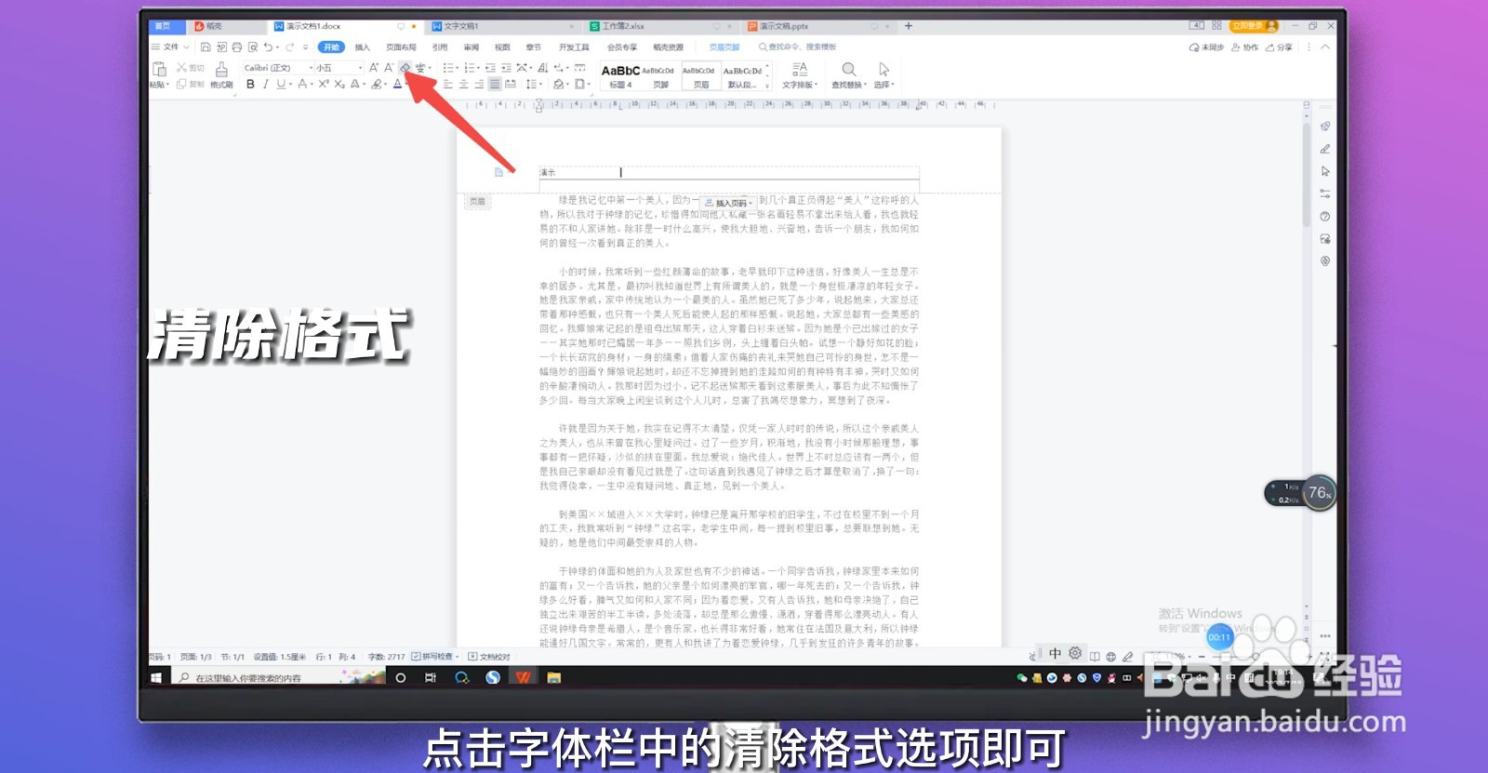Click the 协作 Collaborate button
The width and height of the screenshot is (1488, 773).
1245,47
